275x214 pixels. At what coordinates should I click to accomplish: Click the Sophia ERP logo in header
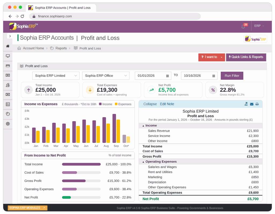[24, 26]
